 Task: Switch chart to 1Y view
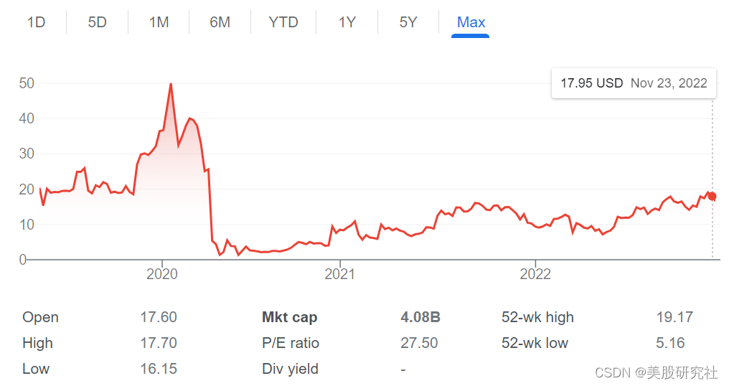(x=347, y=22)
